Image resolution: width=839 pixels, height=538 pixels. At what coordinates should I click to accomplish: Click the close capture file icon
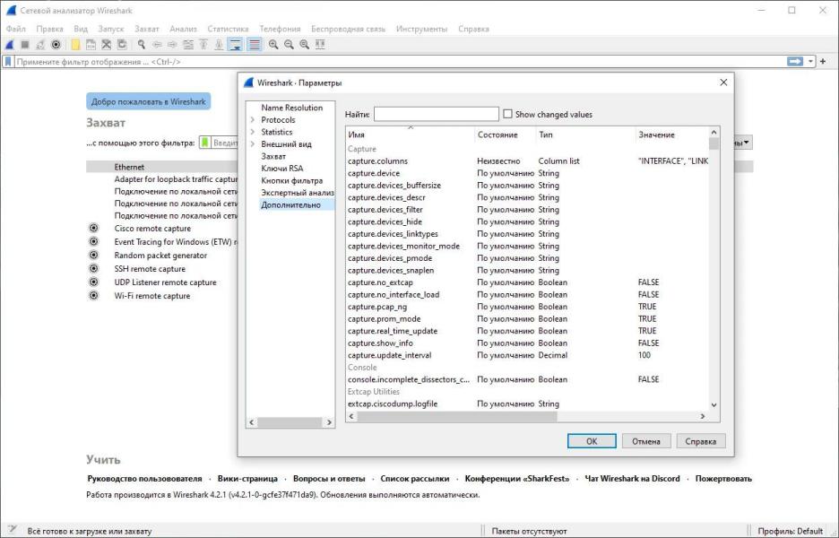[107, 45]
